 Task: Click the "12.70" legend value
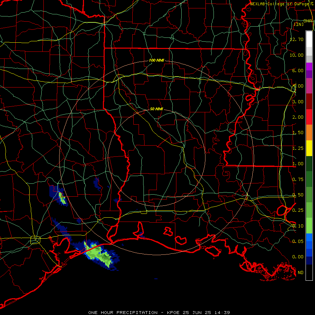[296, 39]
